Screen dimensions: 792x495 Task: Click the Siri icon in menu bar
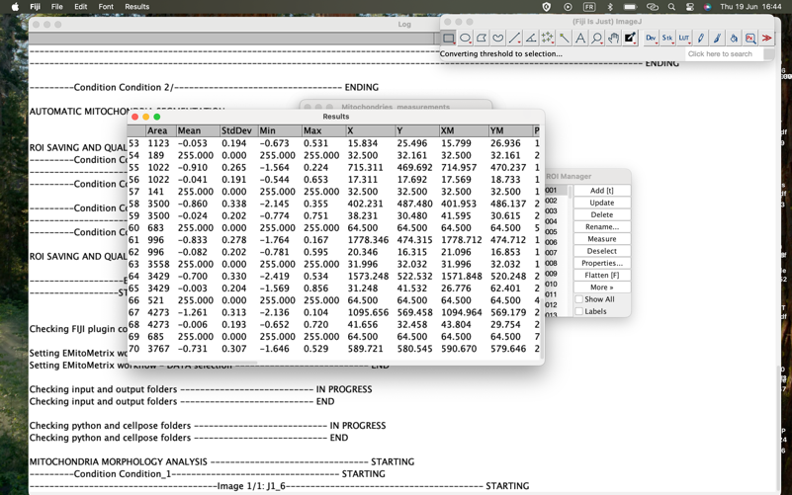coord(707,7)
